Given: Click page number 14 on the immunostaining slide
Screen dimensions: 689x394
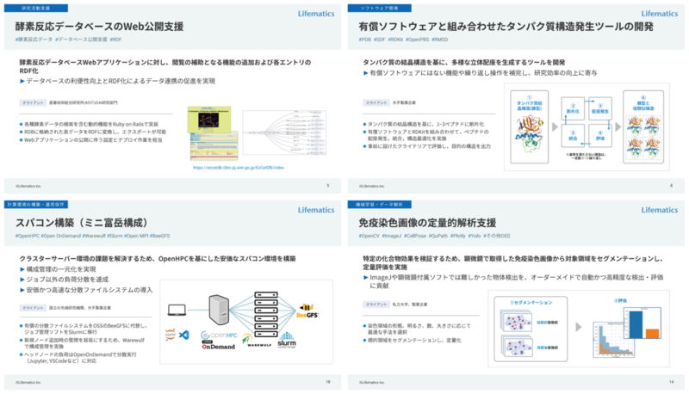Looking at the screenshot, I should tap(671, 382).
